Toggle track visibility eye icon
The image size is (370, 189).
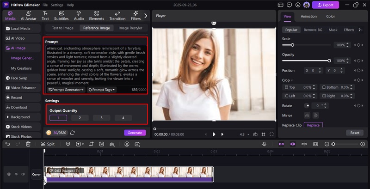point(16,174)
